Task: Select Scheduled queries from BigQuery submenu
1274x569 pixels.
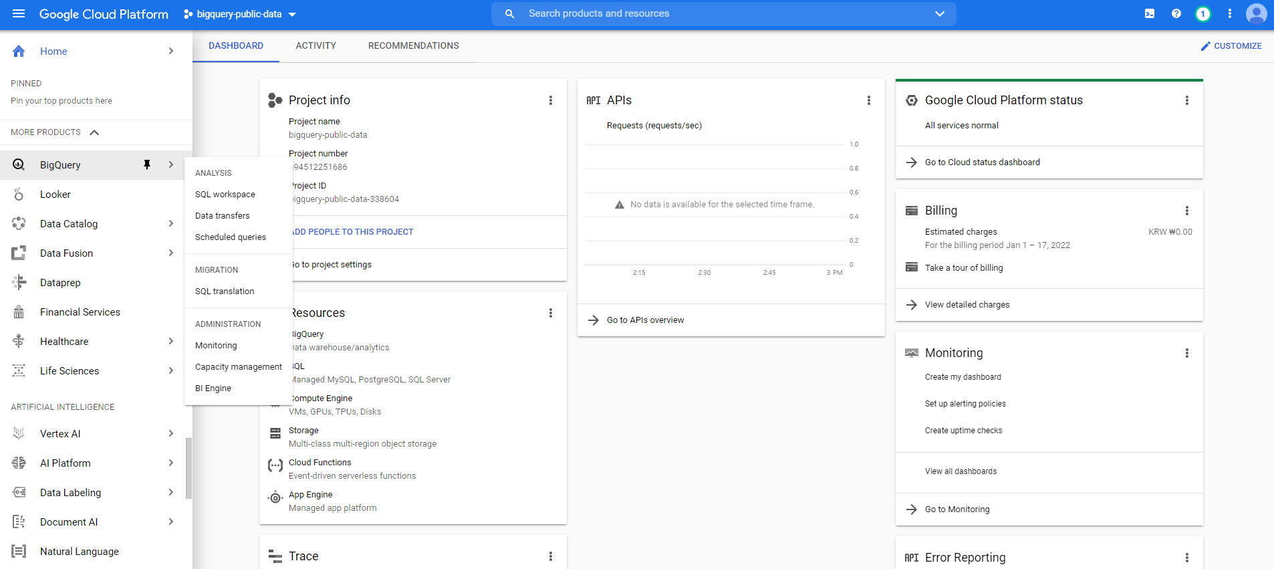Action: 231,237
